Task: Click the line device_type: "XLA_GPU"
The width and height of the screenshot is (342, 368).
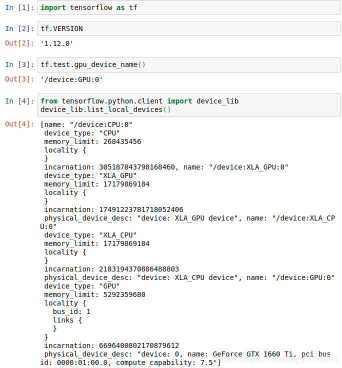Action: tap(90, 175)
